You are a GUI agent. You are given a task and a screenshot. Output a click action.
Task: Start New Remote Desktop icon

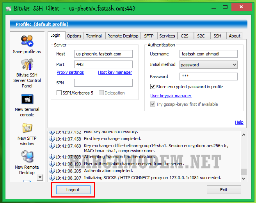[27, 157]
